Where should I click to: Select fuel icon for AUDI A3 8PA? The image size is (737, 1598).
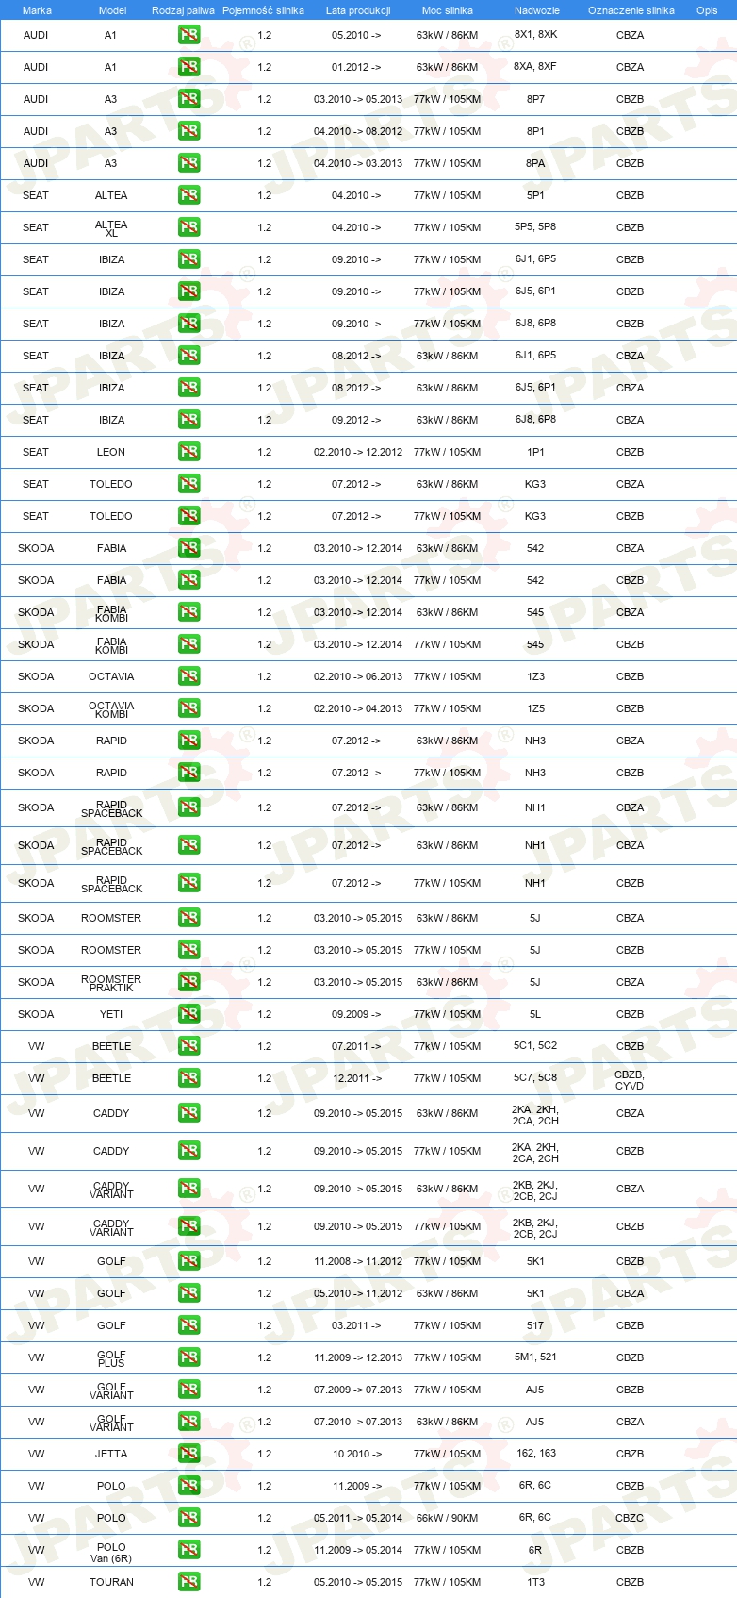188,163
